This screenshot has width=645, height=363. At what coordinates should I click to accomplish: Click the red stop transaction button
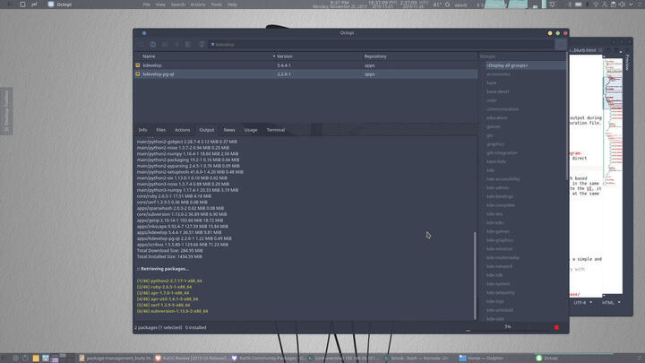coord(556,327)
